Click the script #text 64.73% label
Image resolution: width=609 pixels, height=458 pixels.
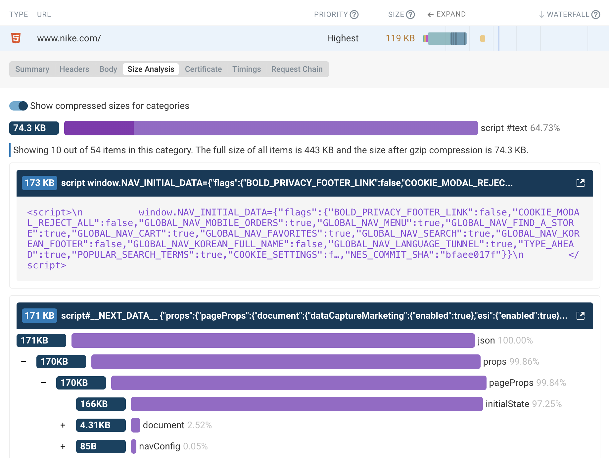tap(520, 128)
